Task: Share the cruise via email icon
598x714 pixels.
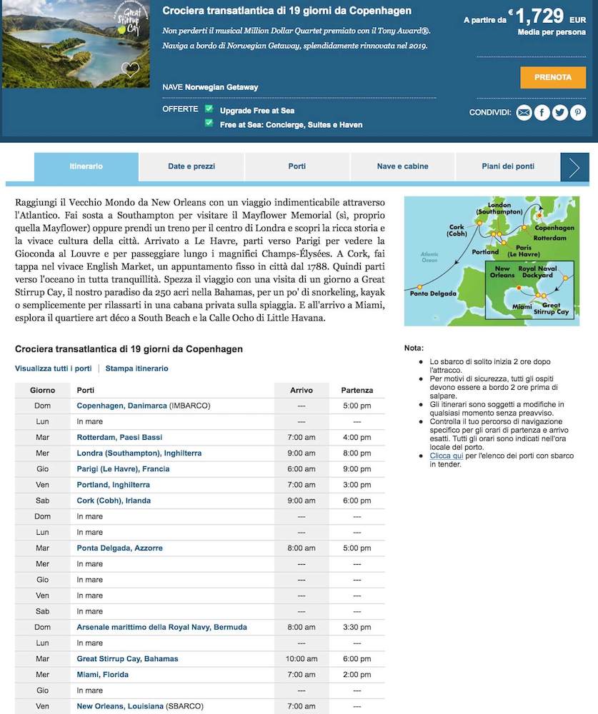Action: tap(524, 113)
